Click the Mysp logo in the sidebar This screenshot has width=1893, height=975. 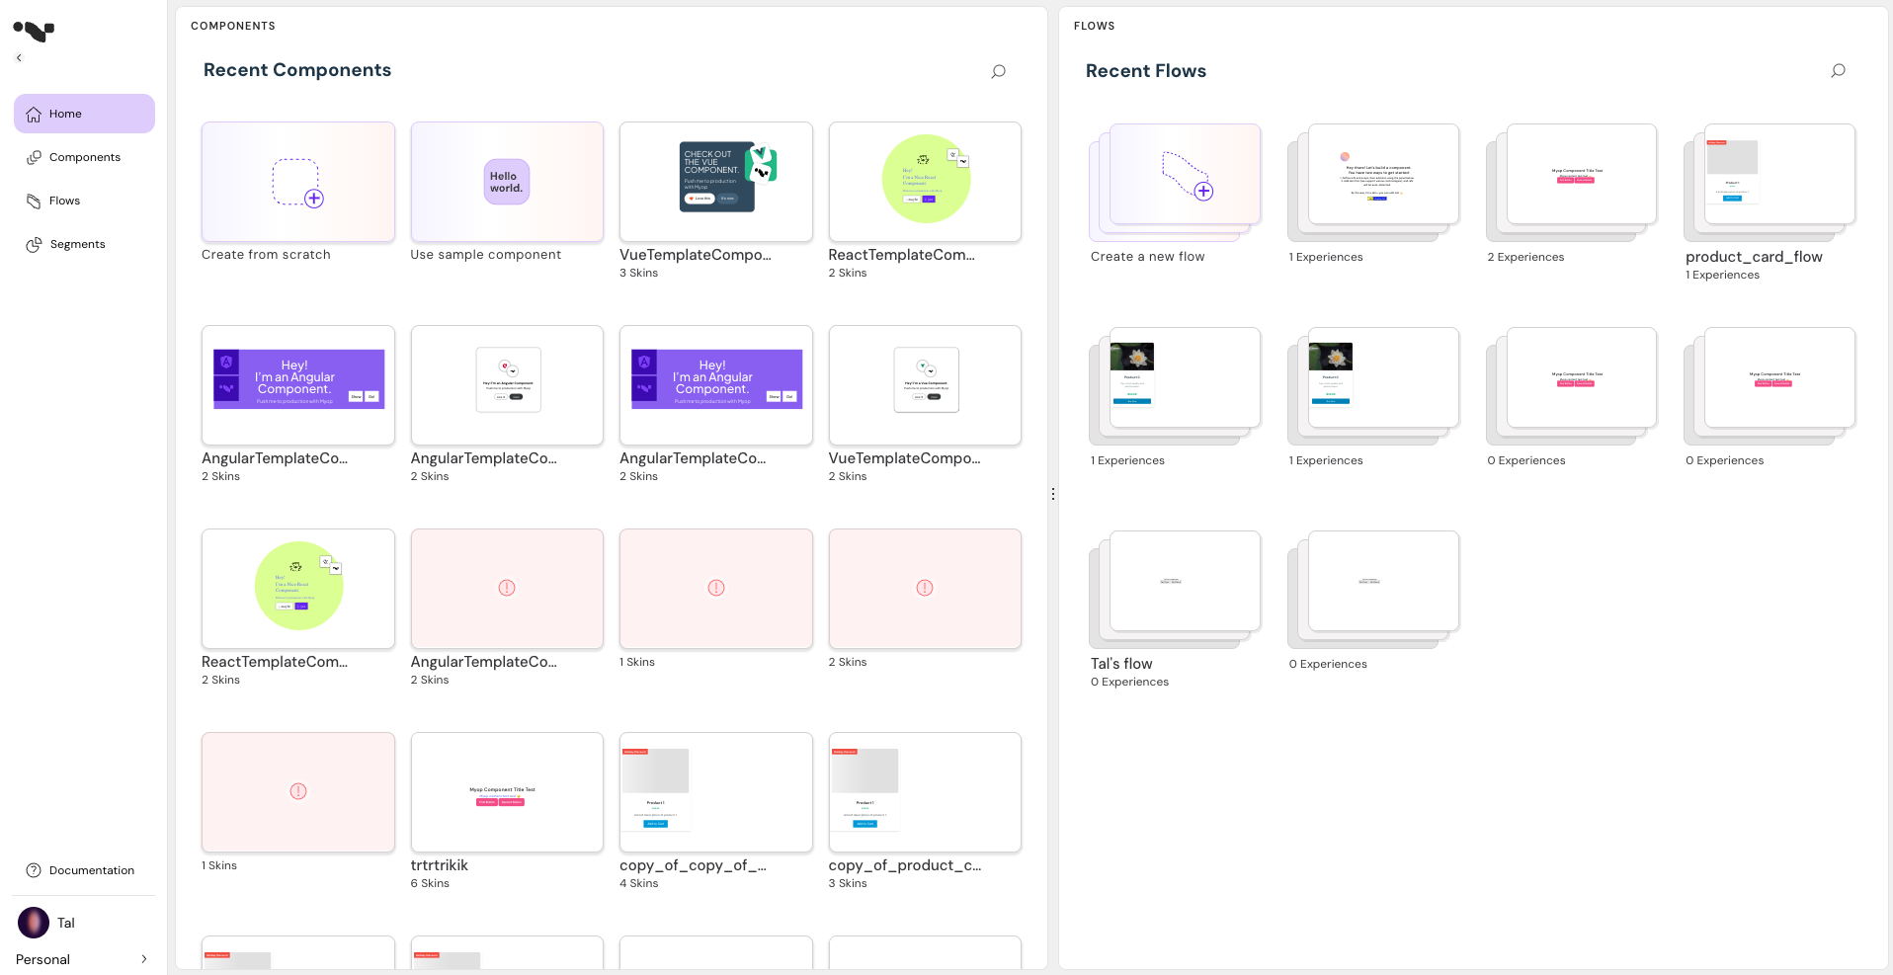pos(34,32)
